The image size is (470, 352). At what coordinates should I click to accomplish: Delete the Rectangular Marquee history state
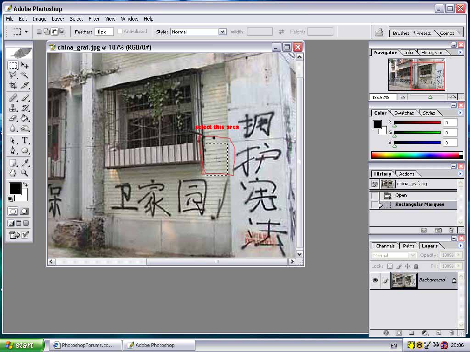(451, 230)
